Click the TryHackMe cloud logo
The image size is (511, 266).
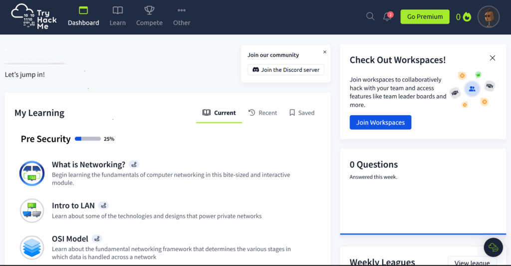[x=34, y=17]
